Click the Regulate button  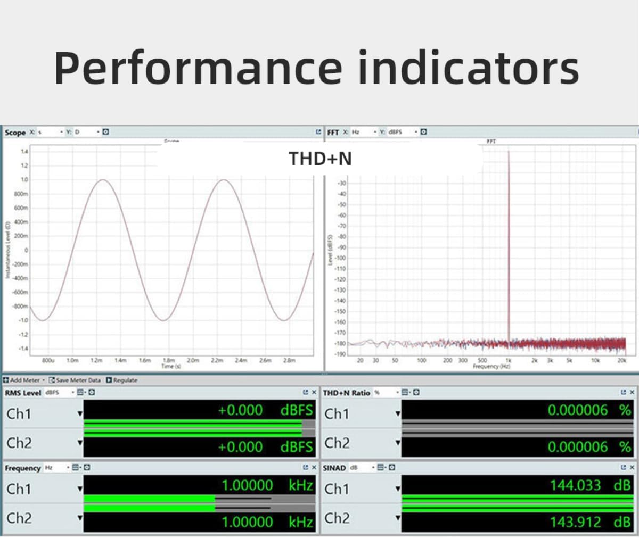click(x=121, y=380)
